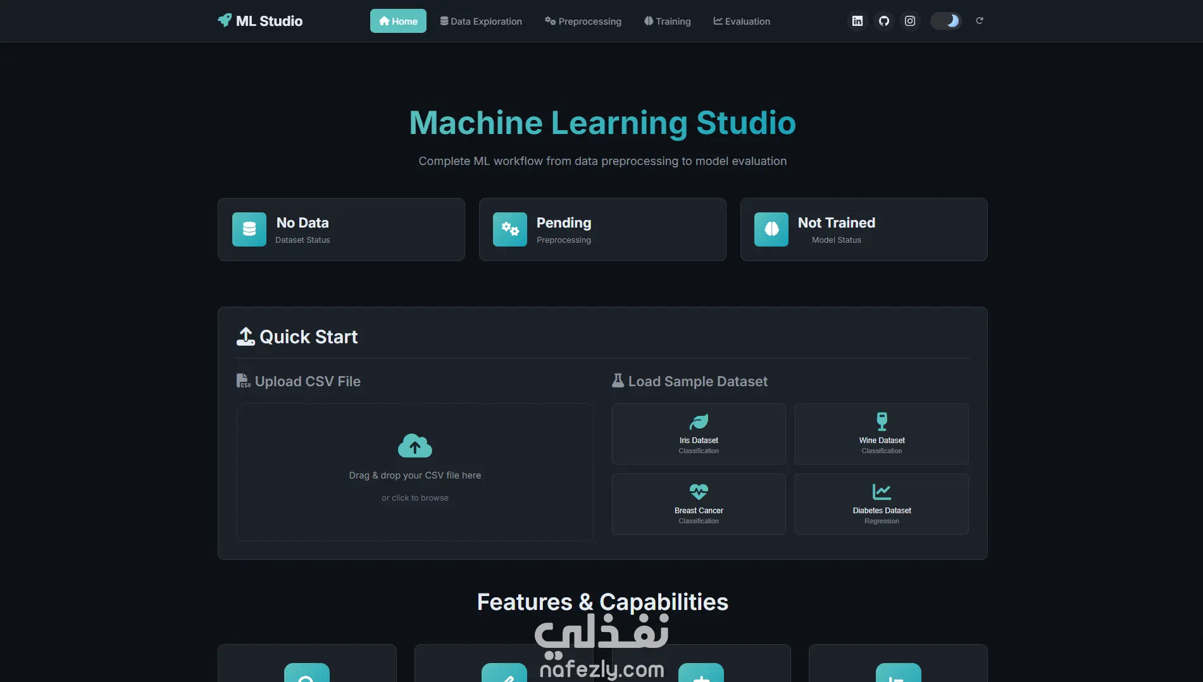Load the Iris Dataset sample
This screenshot has height=682, width=1203.
pos(699,434)
